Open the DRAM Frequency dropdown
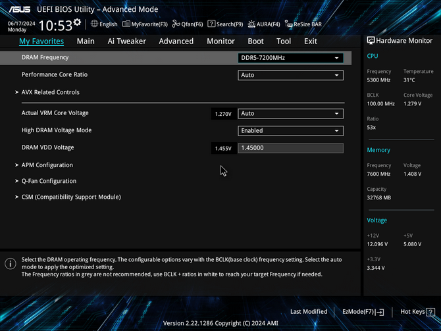 pyautogui.click(x=290, y=58)
